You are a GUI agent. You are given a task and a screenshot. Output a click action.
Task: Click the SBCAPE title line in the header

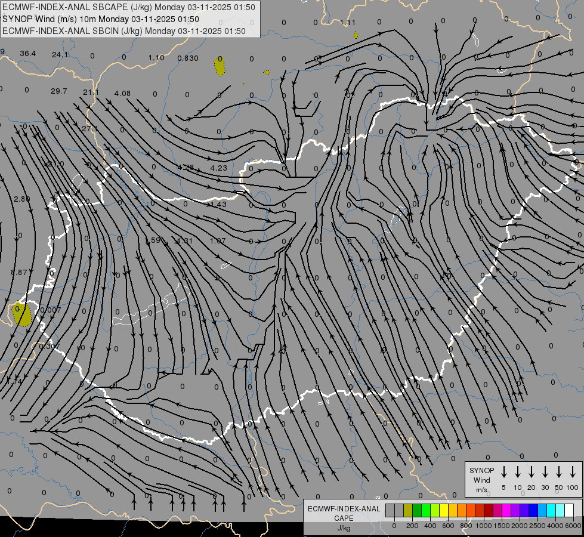pos(129,7)
